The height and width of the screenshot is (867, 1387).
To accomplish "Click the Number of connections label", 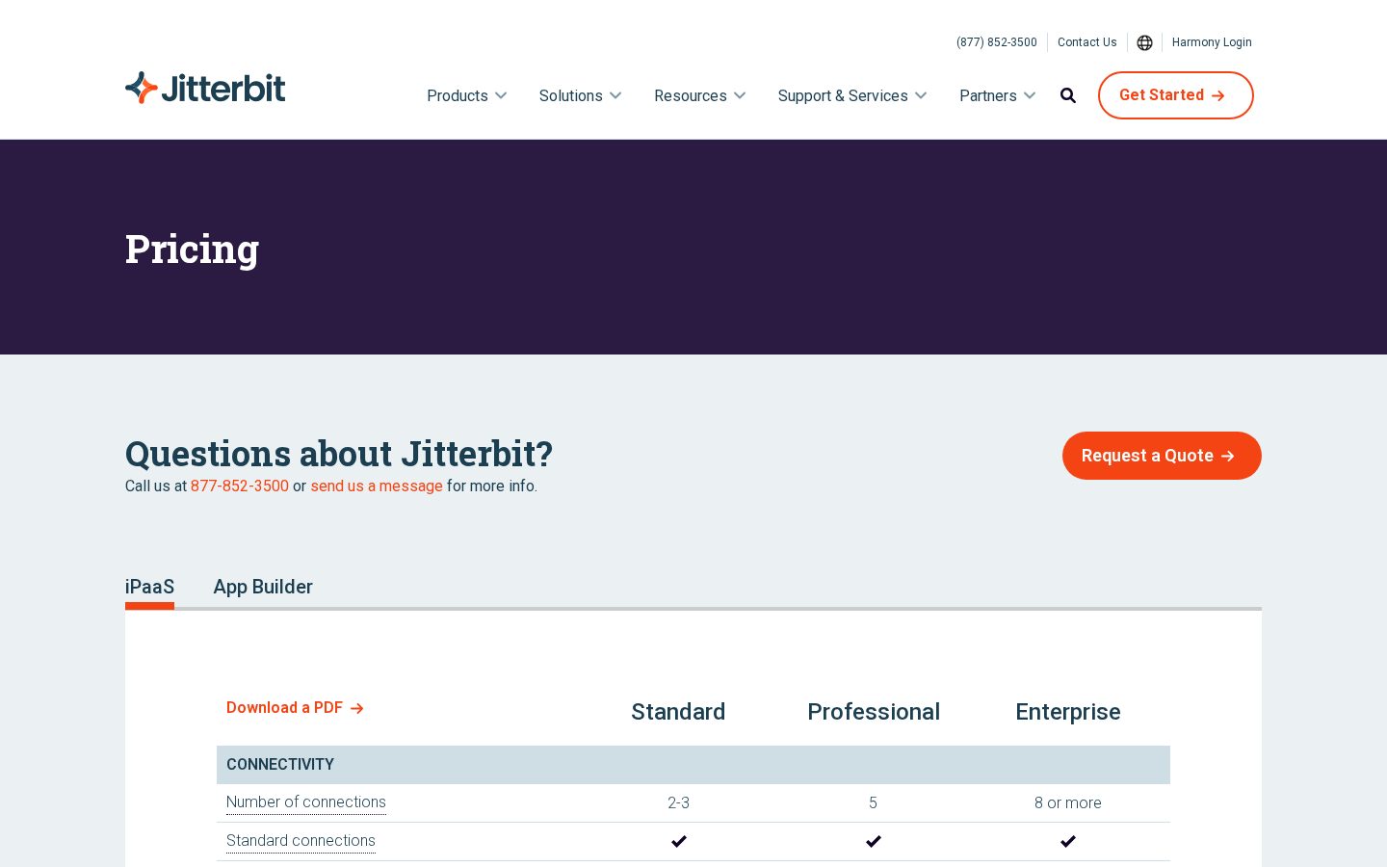I will (x=306, y=802).
